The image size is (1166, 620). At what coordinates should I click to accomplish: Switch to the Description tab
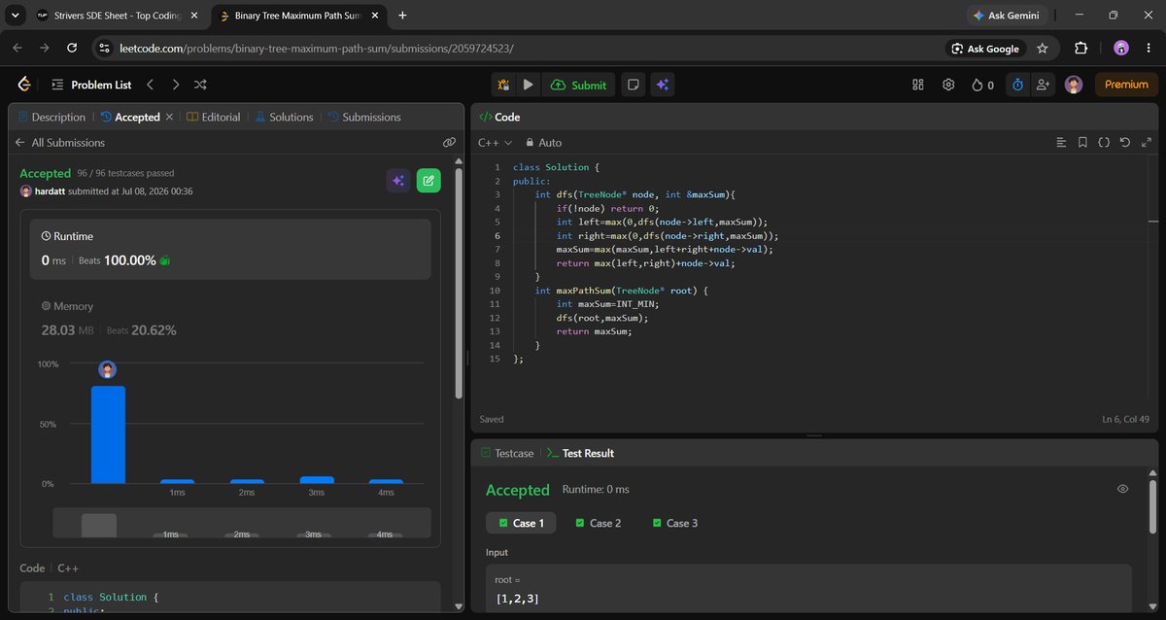51,117
